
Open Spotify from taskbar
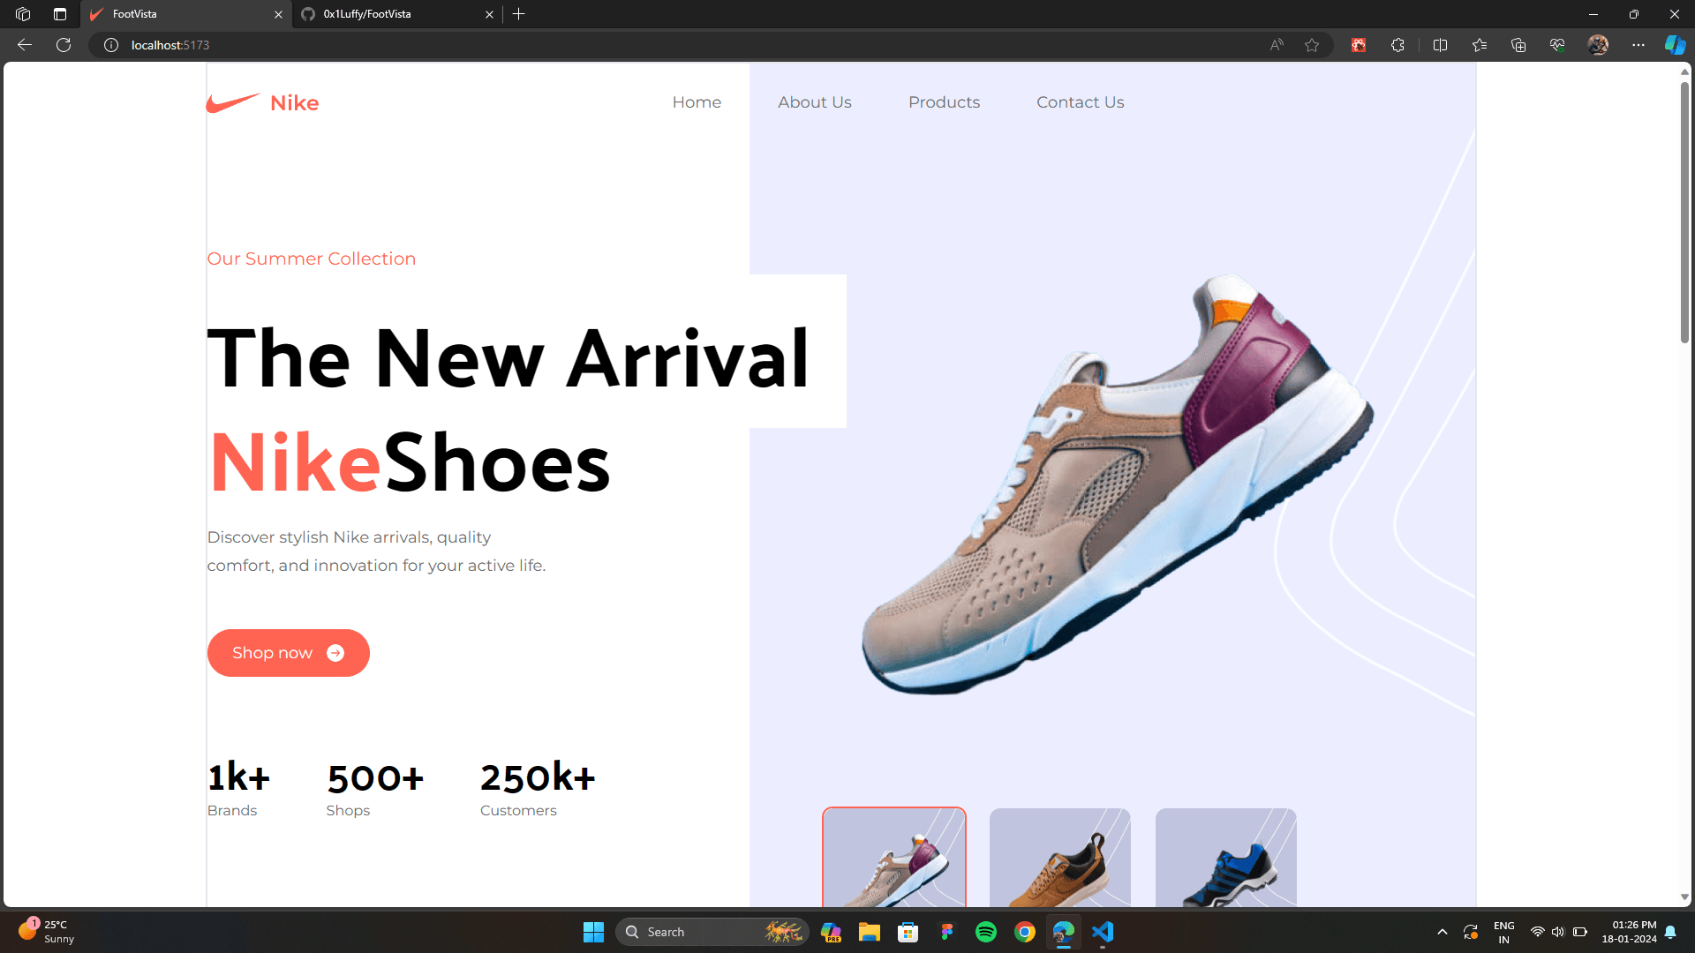[985, 932]
